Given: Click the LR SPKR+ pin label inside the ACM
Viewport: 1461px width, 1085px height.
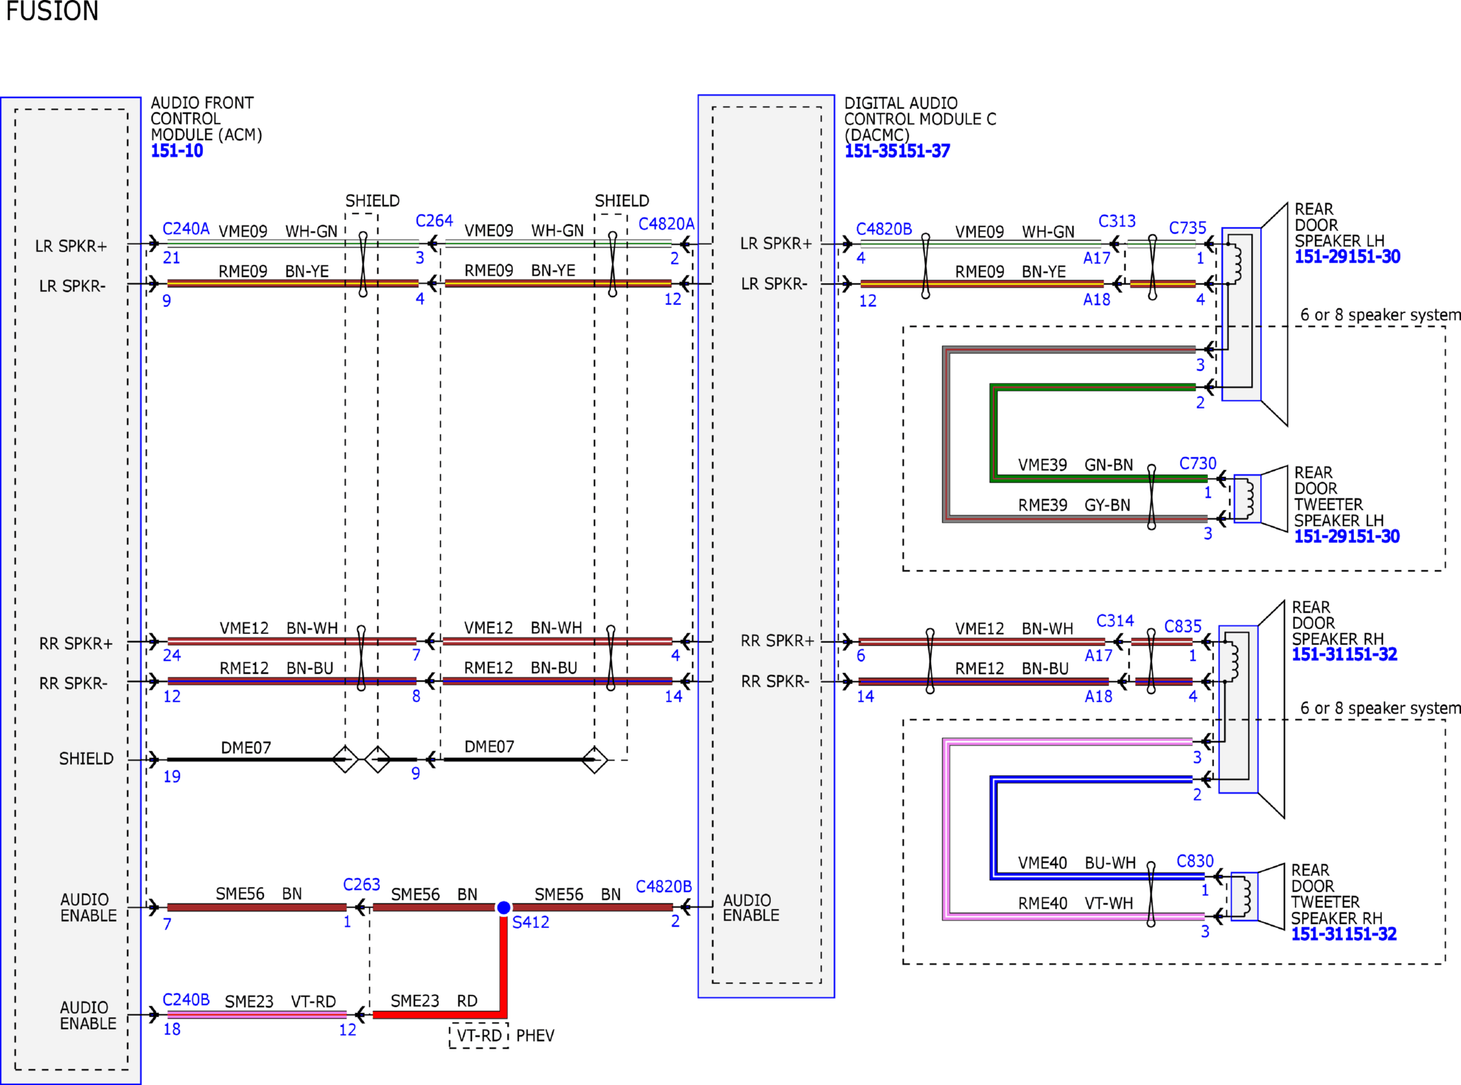Looking at the screenshot, I should coord(71,246).
